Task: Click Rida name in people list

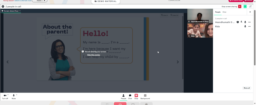Action: [217, 26]
